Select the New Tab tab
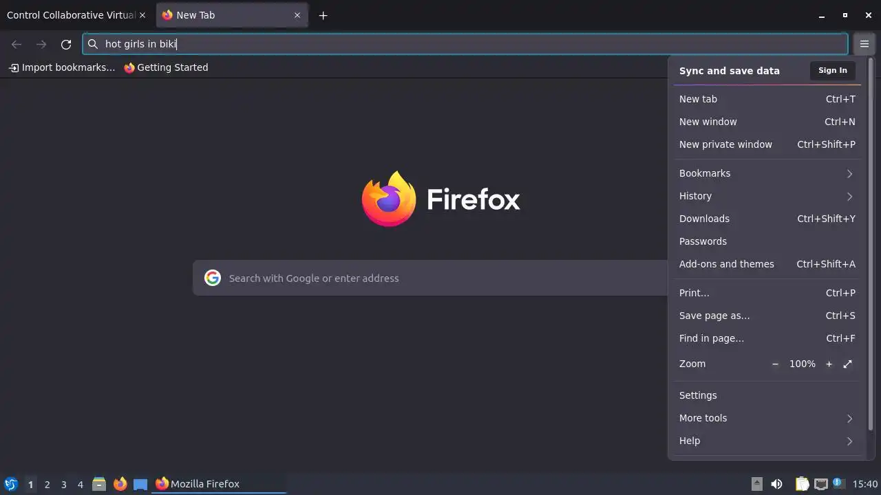 point(232,15)
